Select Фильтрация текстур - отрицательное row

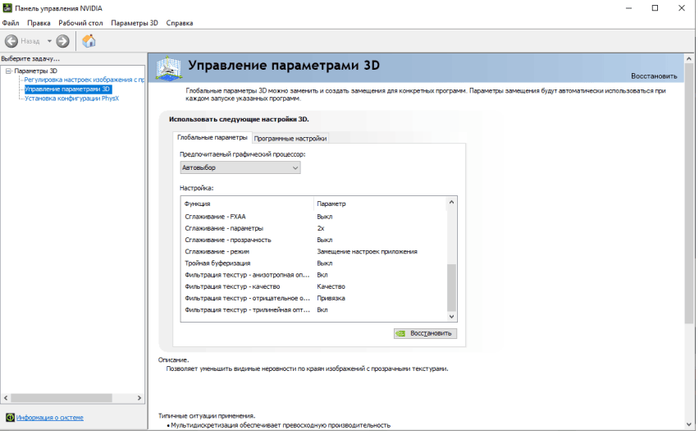[315, 300]
